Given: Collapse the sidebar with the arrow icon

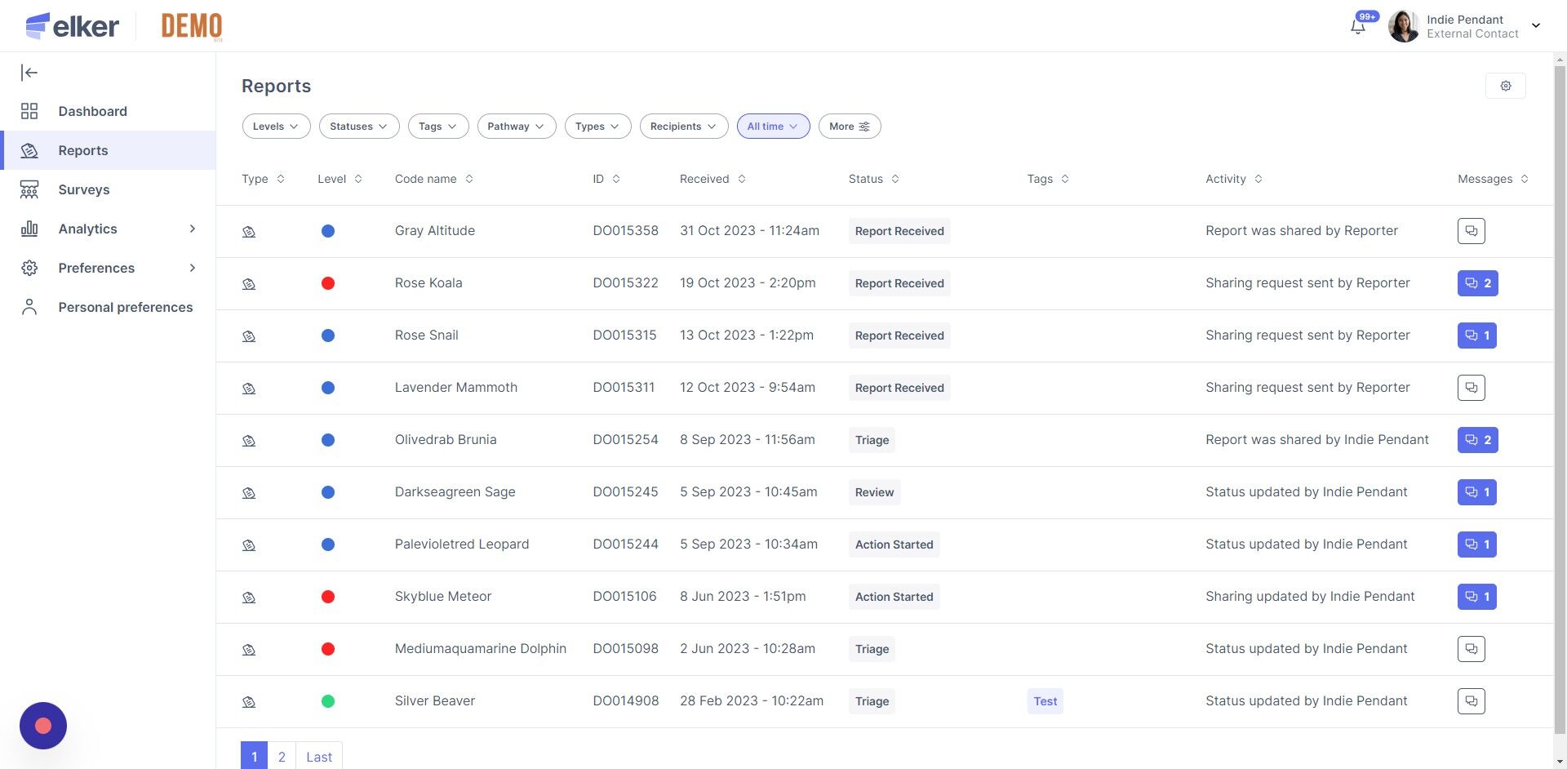Looking at the screenshot, I should point(29,73).
